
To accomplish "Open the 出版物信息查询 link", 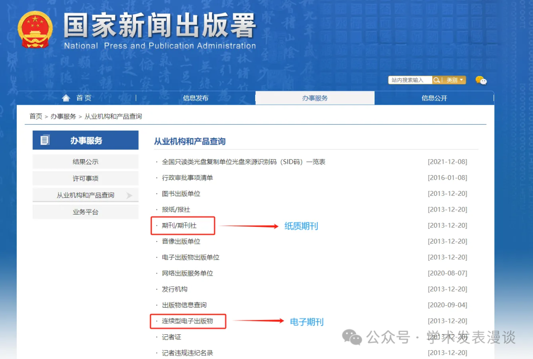I will [184, 305].
